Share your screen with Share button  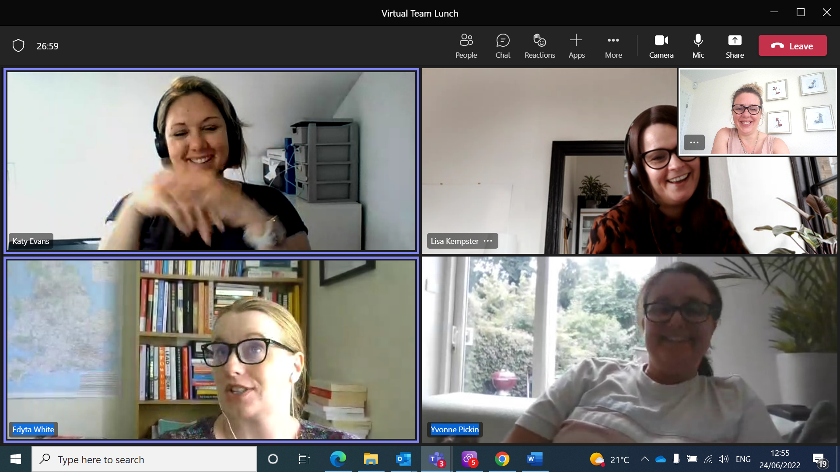point(735,46)
